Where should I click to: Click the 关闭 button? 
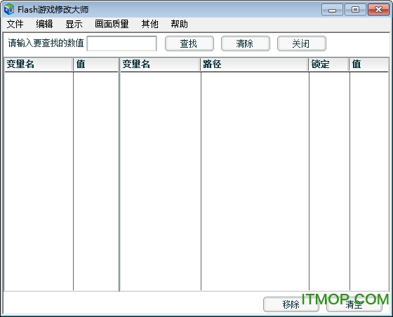tap(302, 43)
